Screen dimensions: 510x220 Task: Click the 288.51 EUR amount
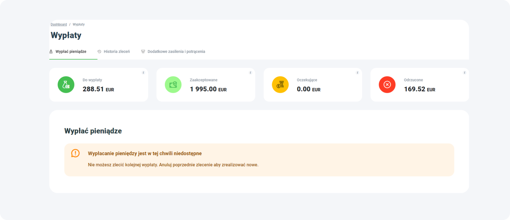pos(98,89)
